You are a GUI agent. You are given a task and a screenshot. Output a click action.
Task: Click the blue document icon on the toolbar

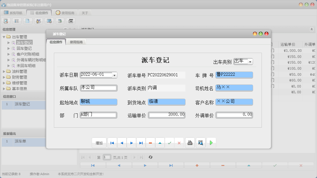(x=28, y=21)
